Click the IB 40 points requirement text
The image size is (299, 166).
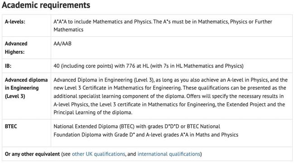tap(149, 66)
